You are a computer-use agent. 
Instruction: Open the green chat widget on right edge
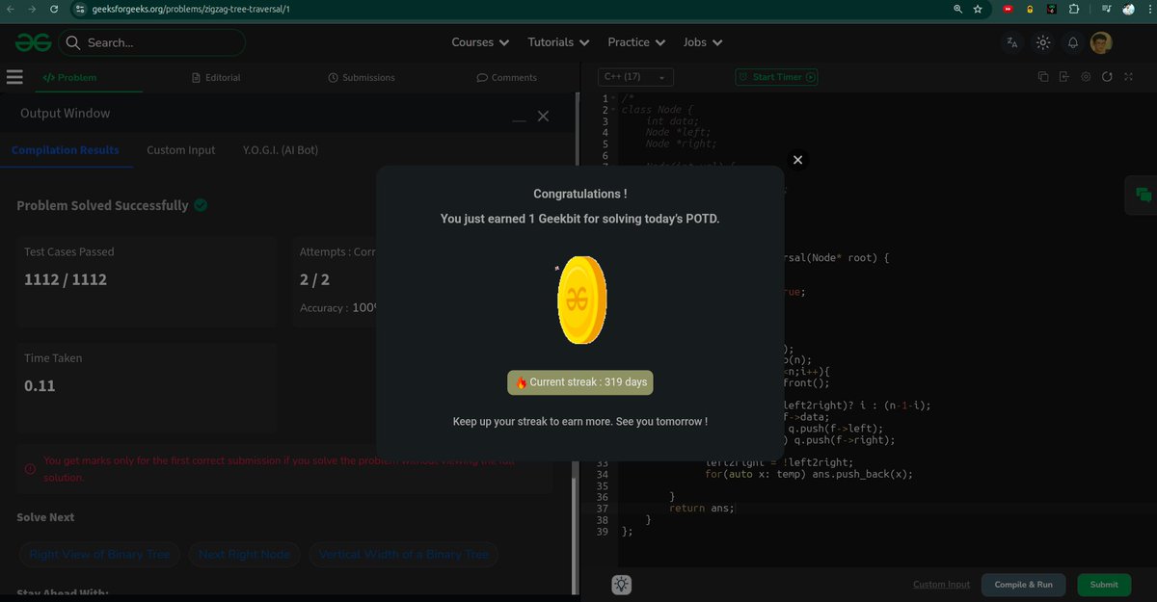click(1144, 196)
